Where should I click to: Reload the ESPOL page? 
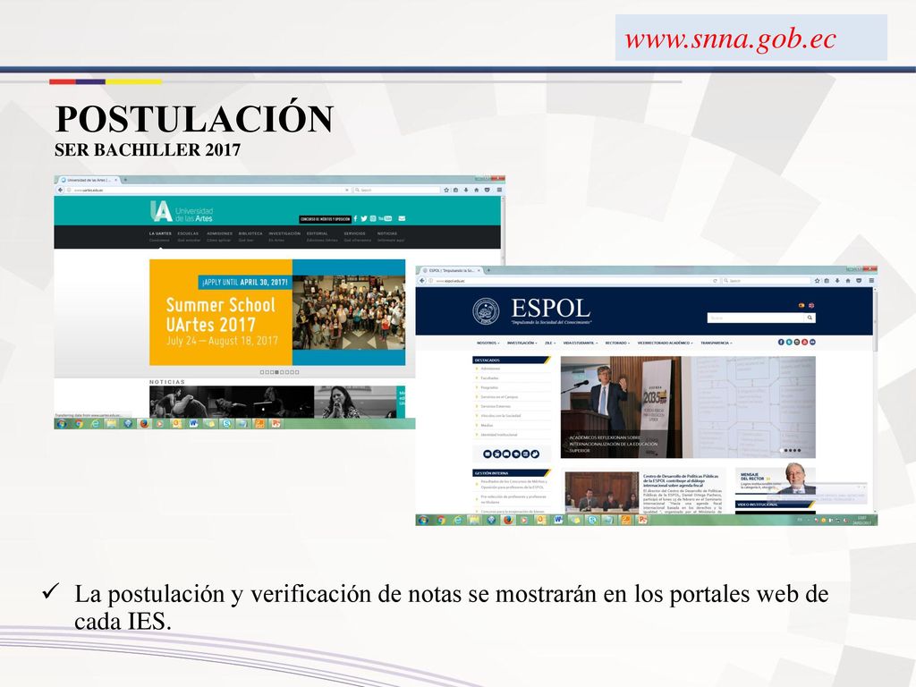[x=715, y=281]
